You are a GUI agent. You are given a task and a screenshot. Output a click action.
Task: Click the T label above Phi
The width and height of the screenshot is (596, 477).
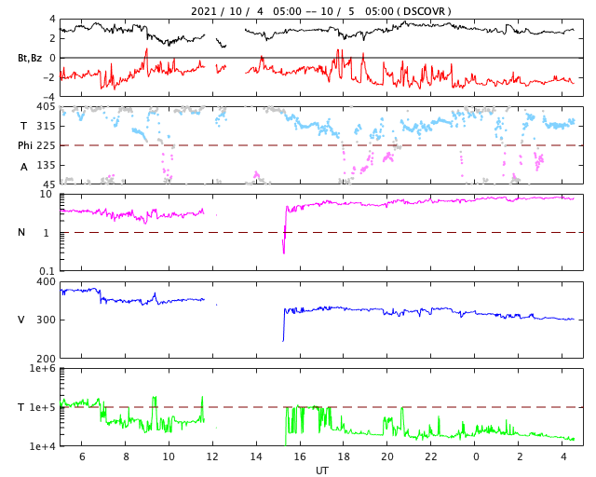23,126
